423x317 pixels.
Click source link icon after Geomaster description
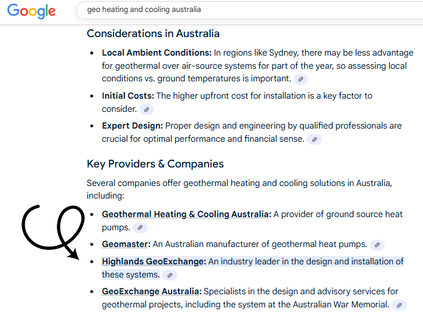(x=377, y=245)
